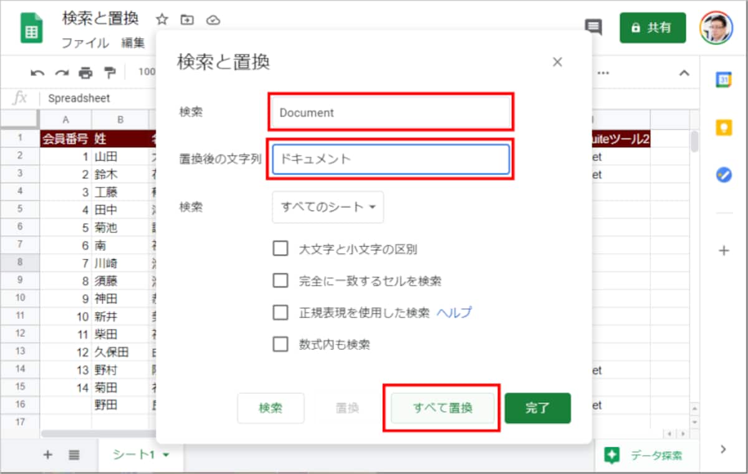Viewport: 748px width, 474px height.
Task: Click the print icon in the toolbar
Action: pos(85,73)
